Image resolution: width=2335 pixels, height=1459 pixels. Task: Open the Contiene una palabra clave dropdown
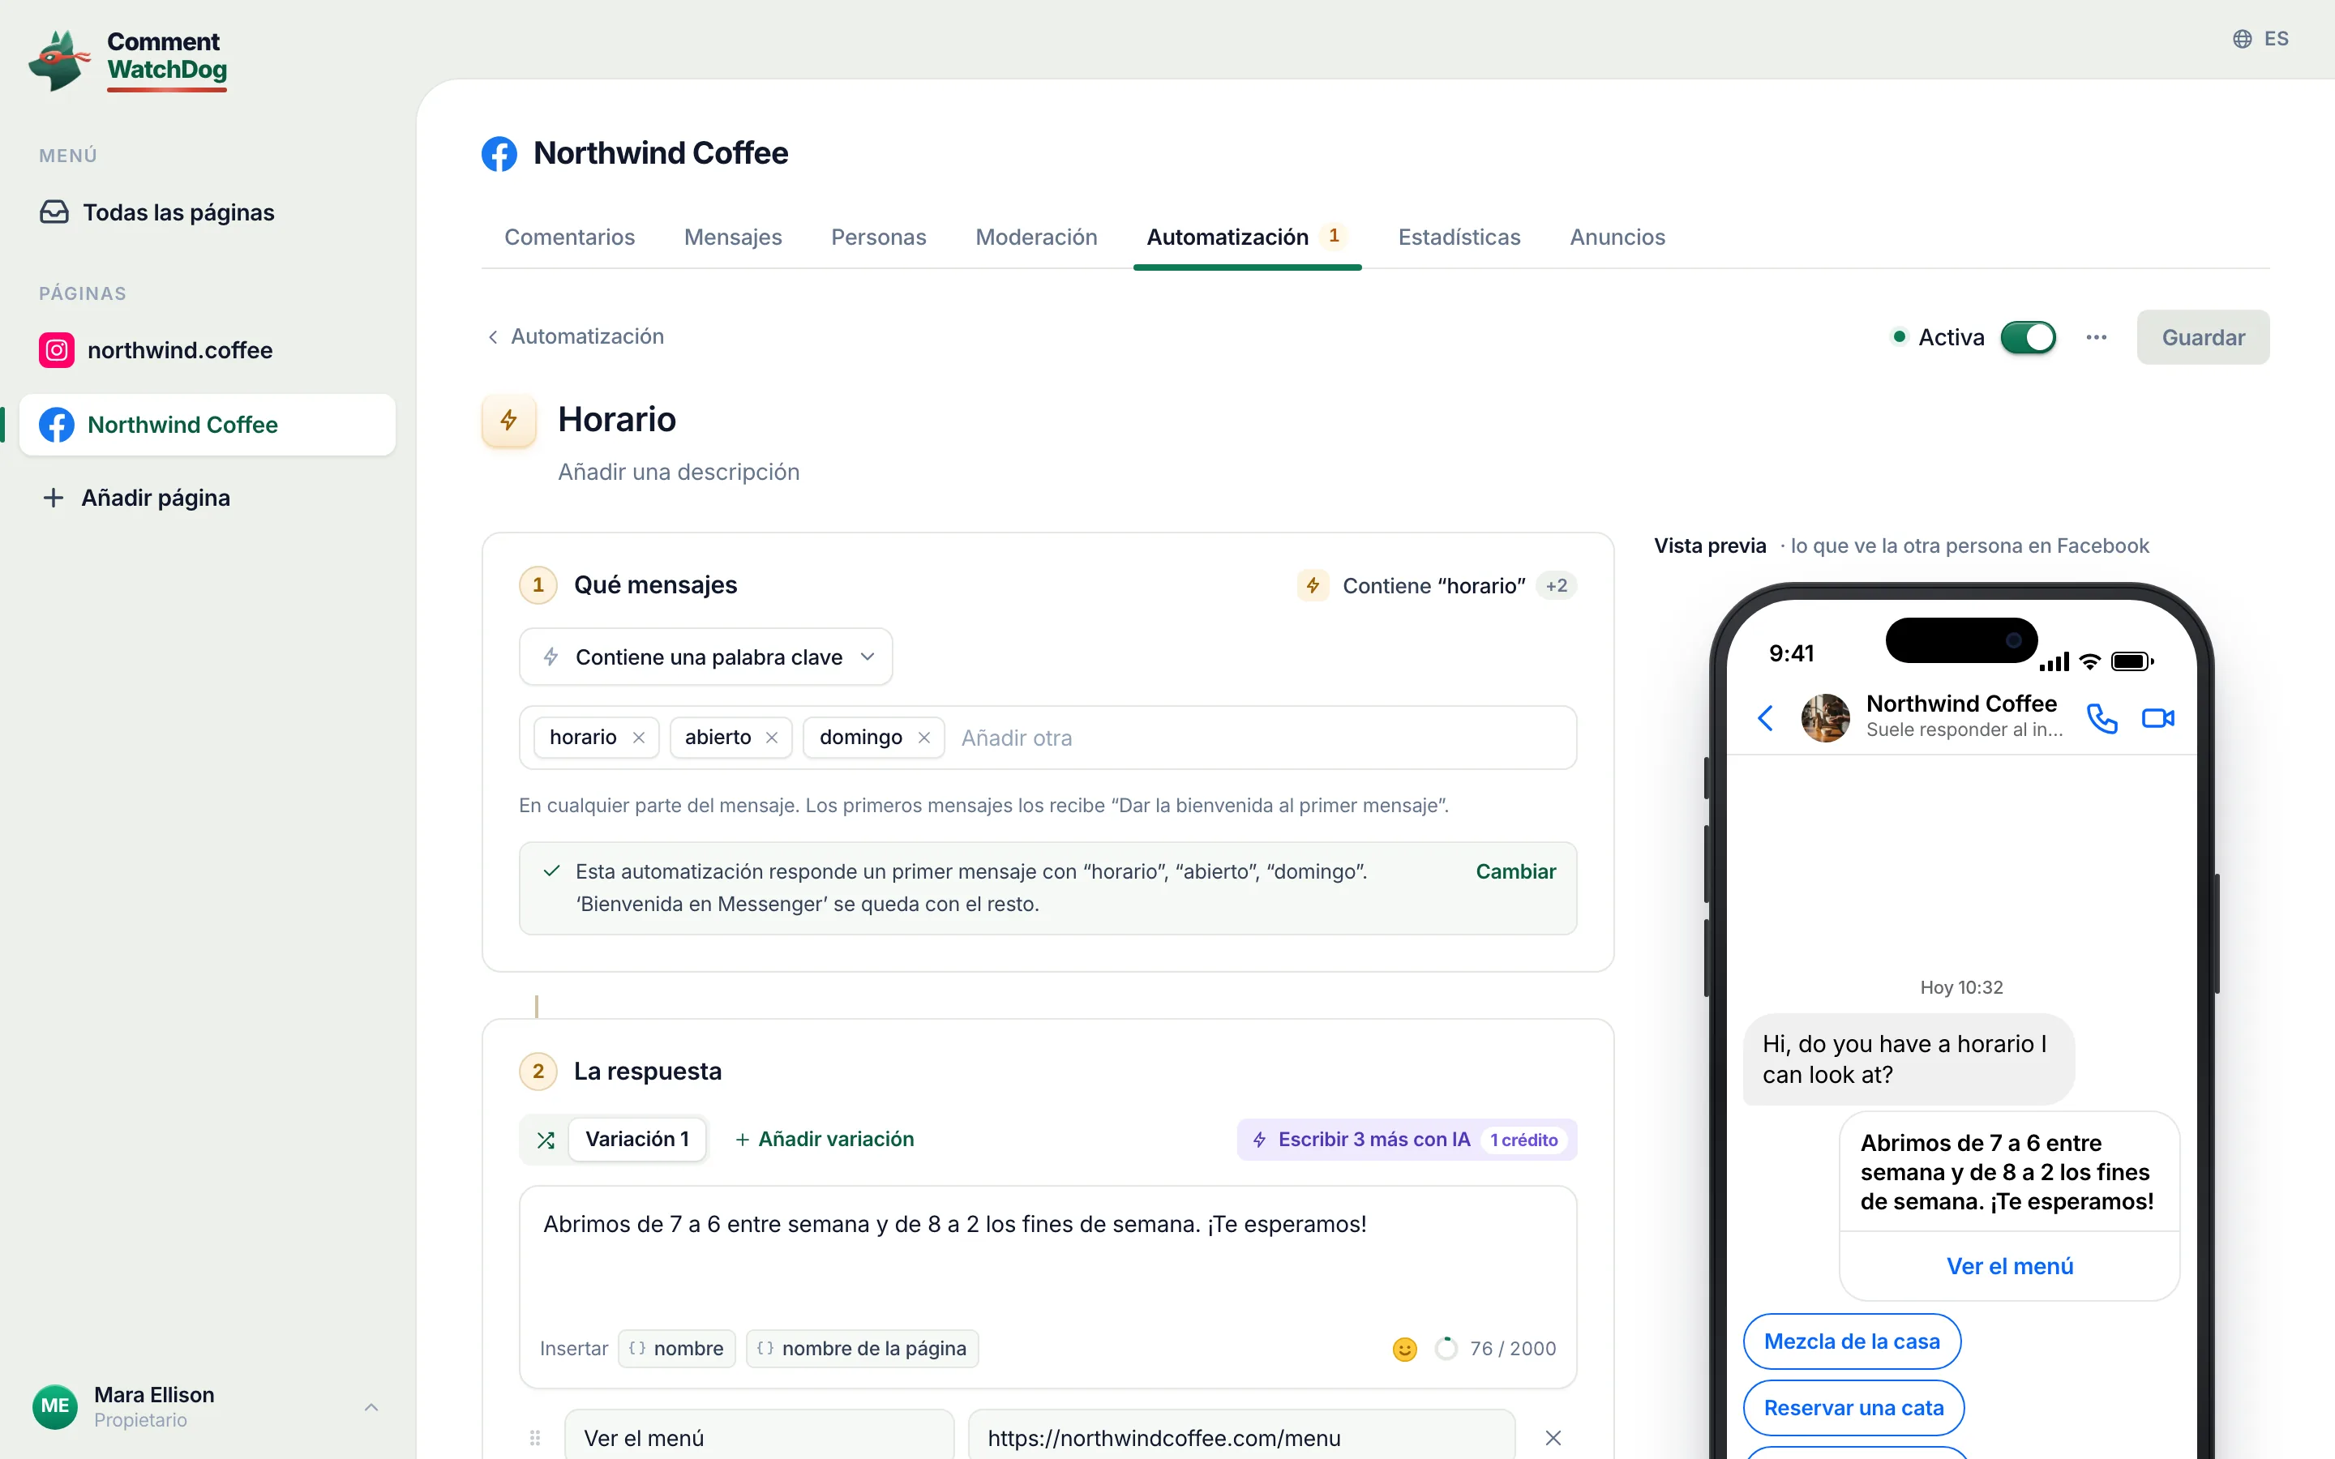(705, 657)
